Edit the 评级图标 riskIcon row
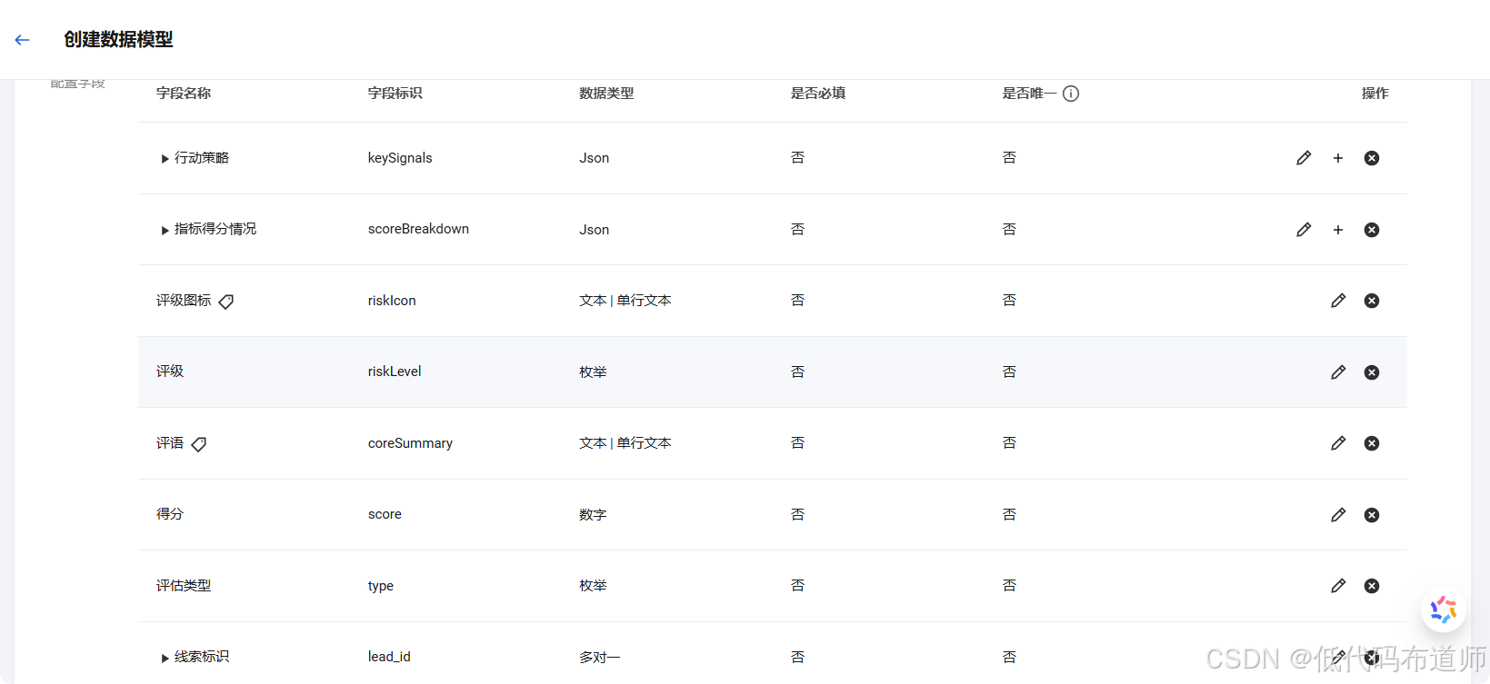The height and width of the screenshot is (684, 1490). pyautogui.click(x=1338, y=301)
